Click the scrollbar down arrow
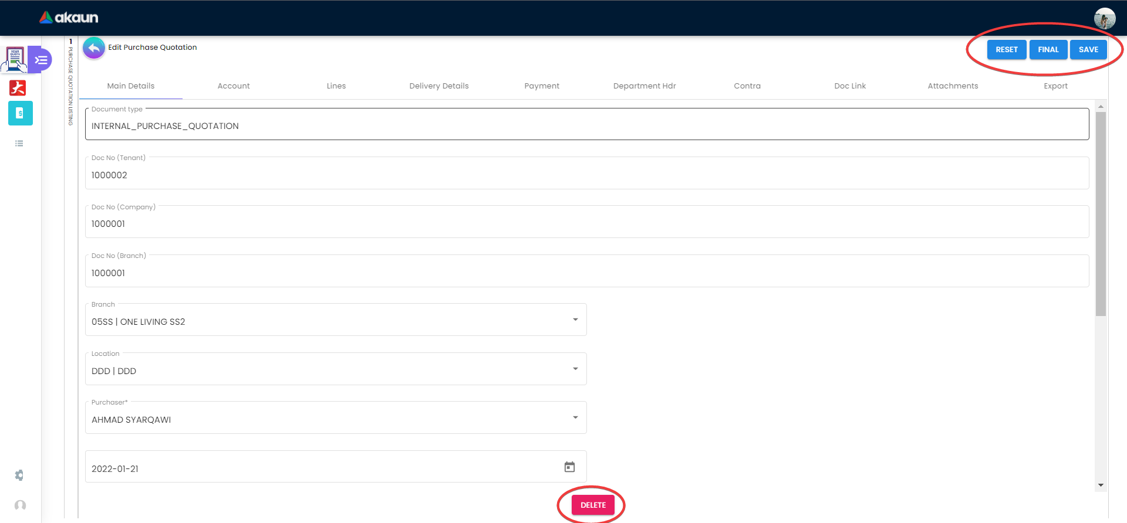The image size is (1127, 523). click(1101, 485)
